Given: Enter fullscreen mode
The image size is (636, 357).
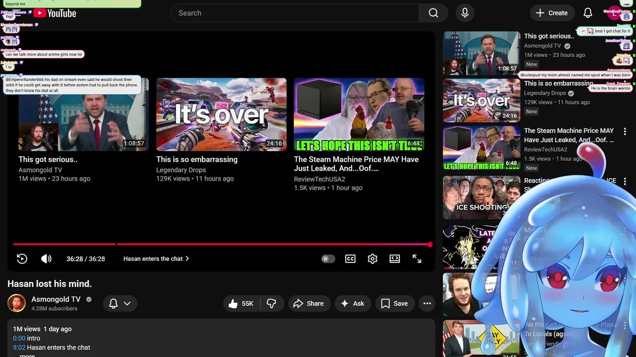Looking at the screenshot, I should coord(417,258).
